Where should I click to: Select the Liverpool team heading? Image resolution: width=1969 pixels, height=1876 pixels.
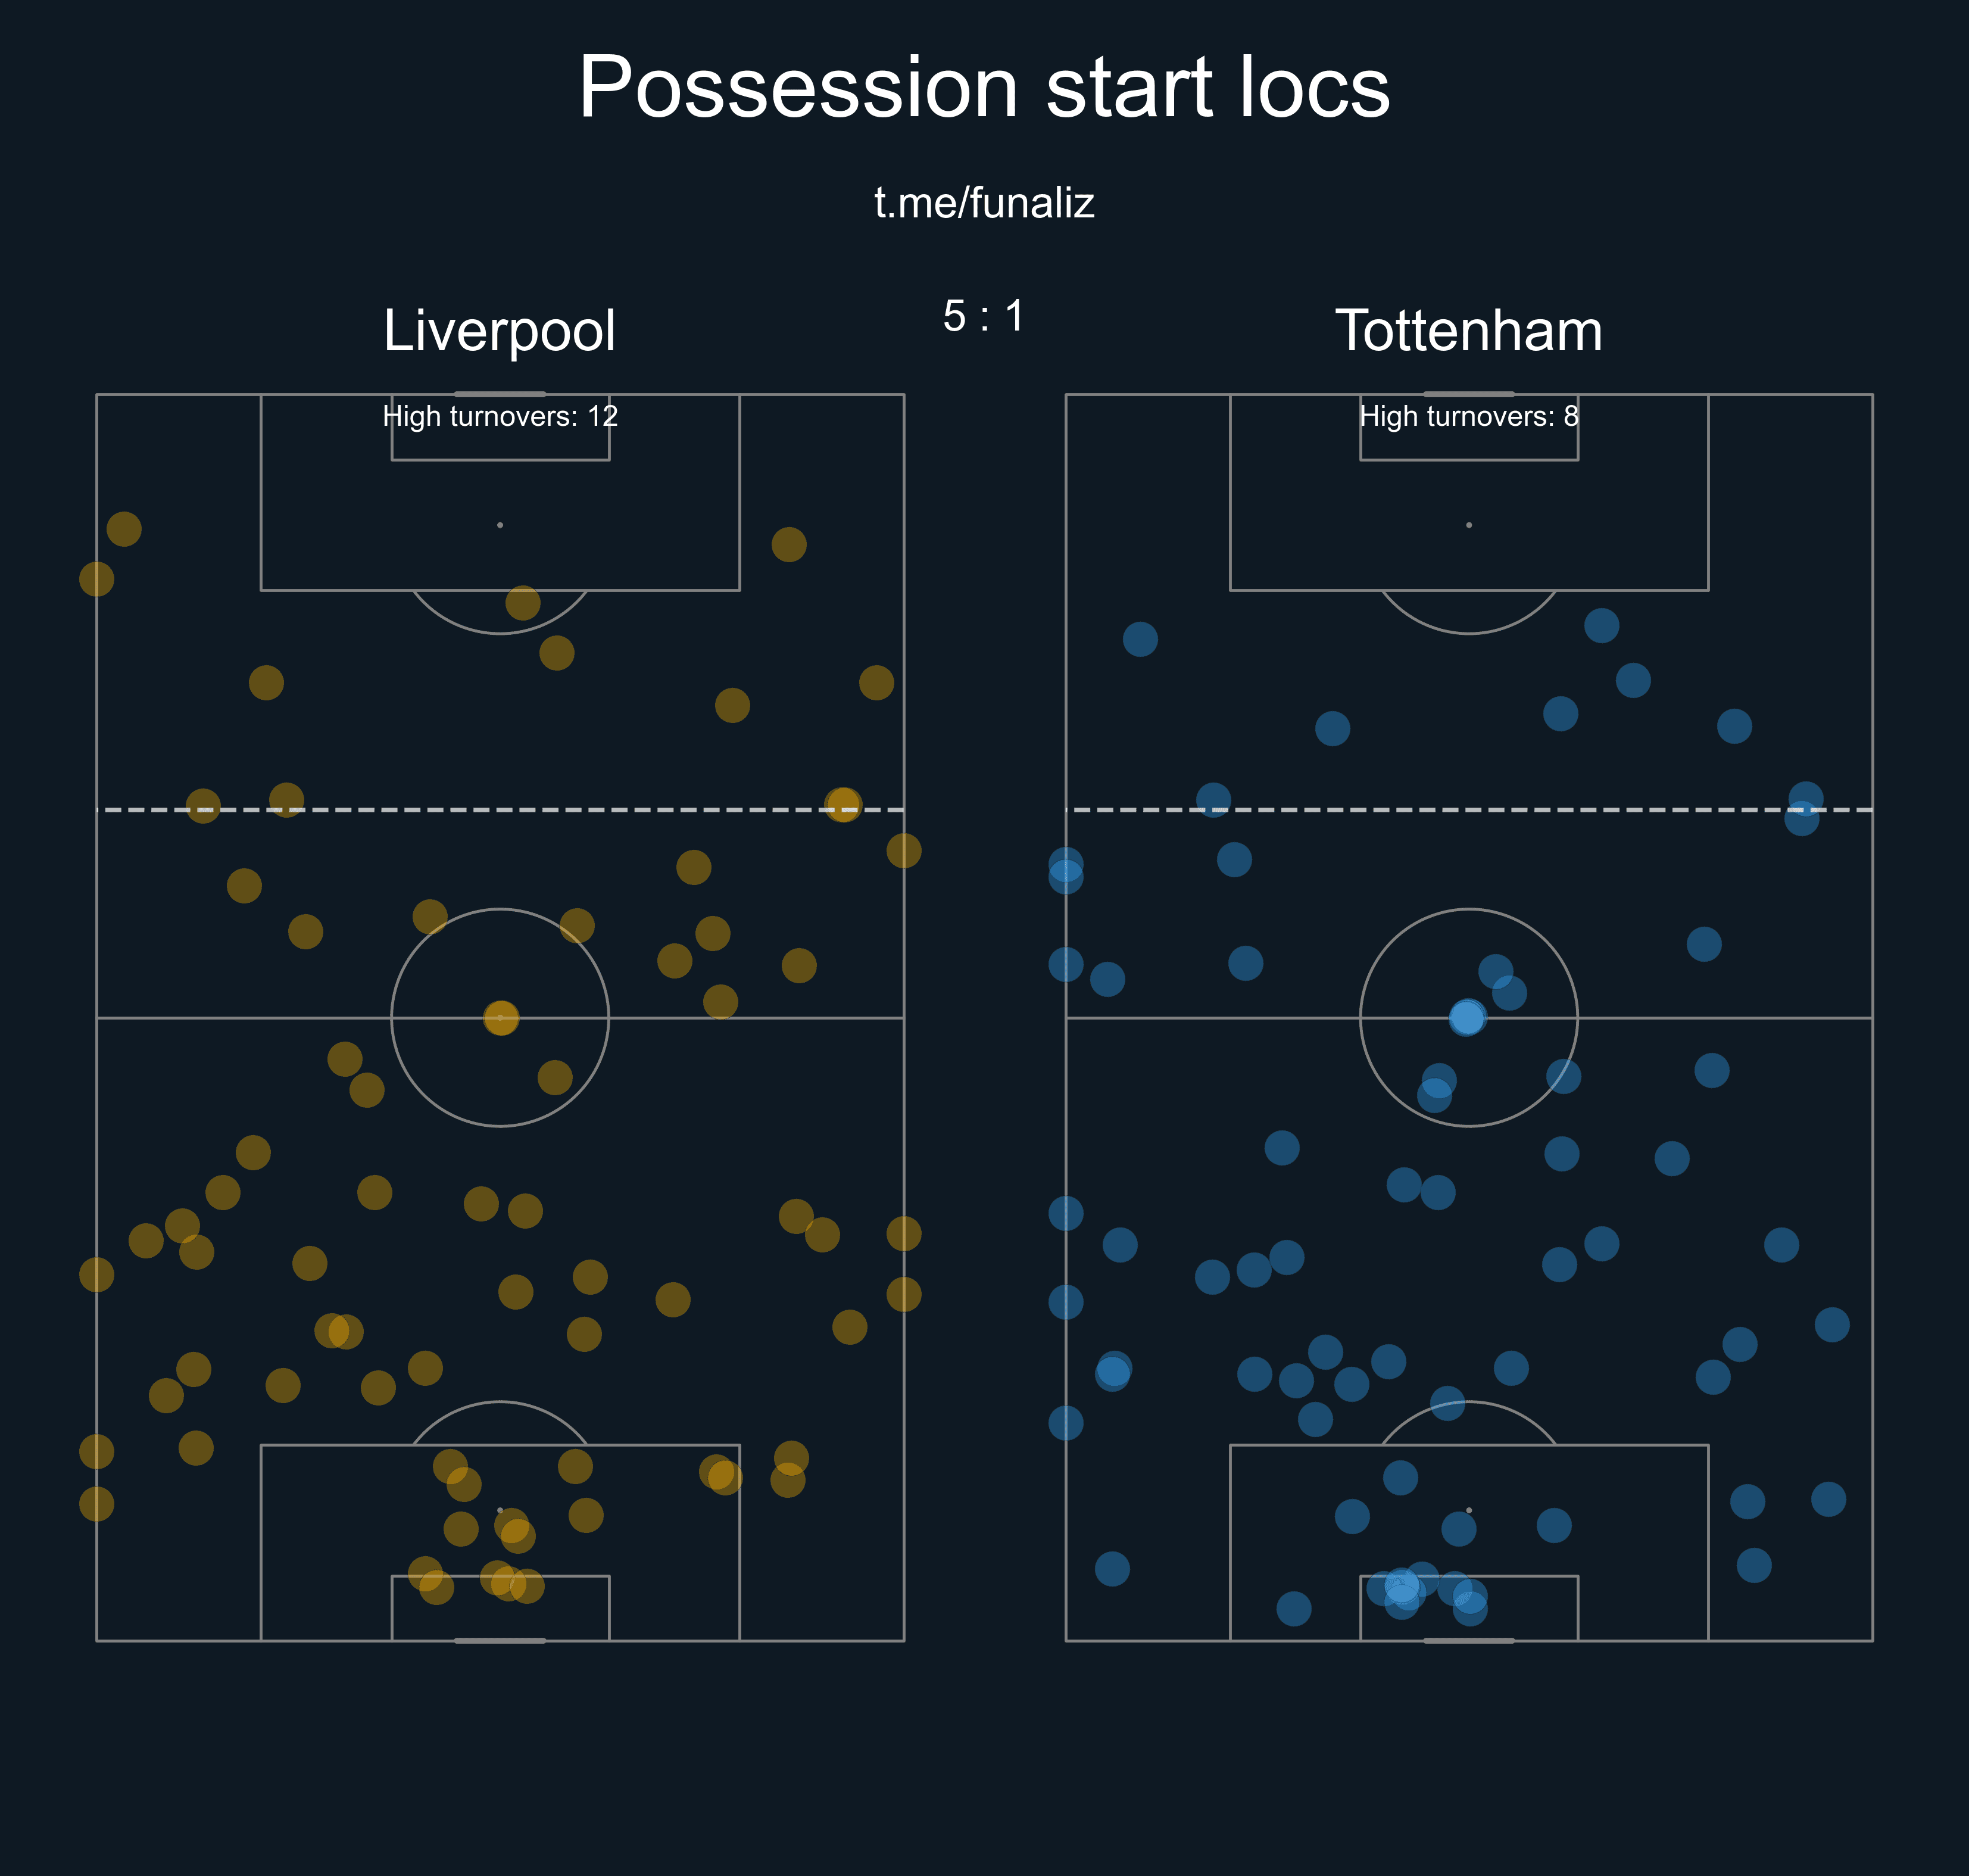(500, 332)
